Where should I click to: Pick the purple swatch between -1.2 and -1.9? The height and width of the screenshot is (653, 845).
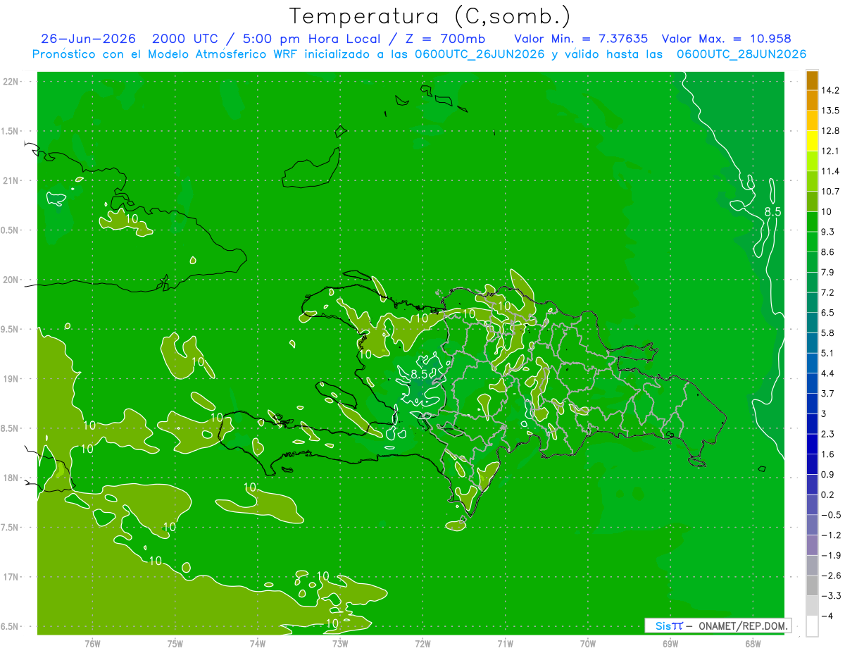click(x=812, y=545)
